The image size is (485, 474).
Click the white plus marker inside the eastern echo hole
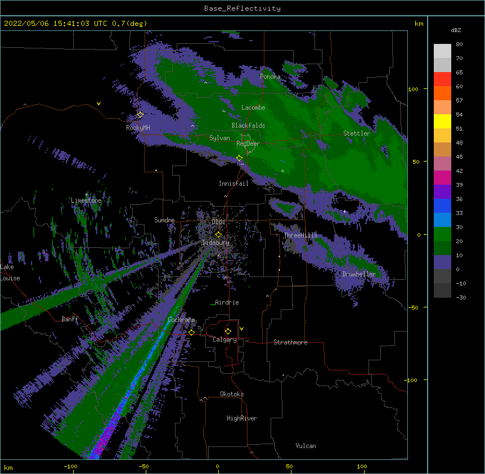click(344, 211)
